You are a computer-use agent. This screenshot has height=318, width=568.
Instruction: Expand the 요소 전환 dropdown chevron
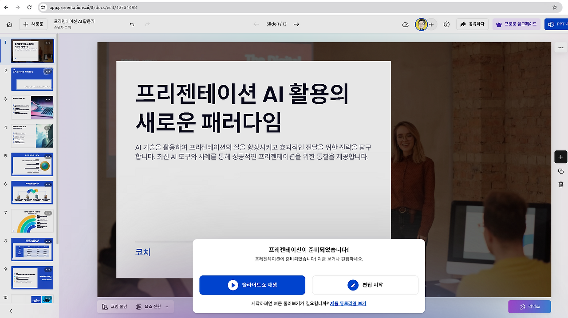point(167,306)
